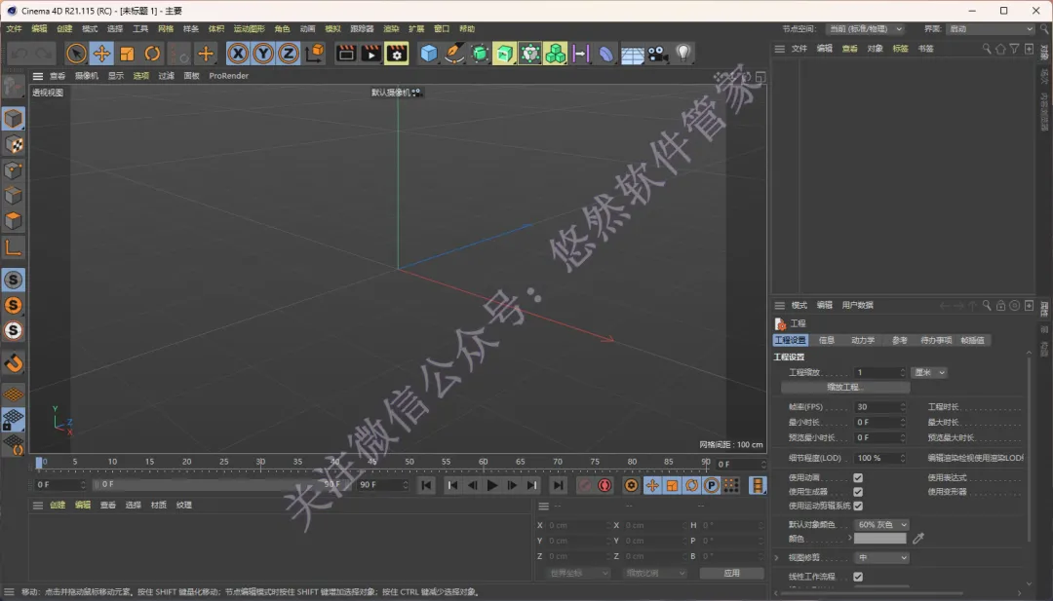Image resolution: width=1053 pixels, height=601 pixels.
Task: Open the 节点空间 dropdown
Action: coord(865,29)
